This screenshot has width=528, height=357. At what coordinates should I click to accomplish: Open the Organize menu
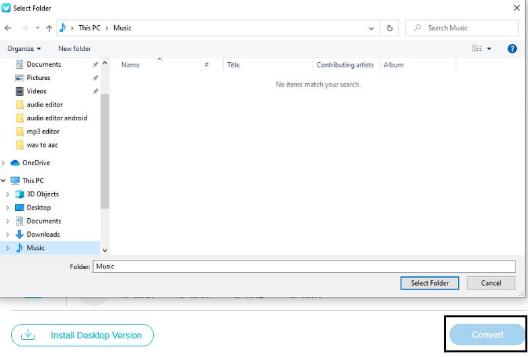pos(24,49)
